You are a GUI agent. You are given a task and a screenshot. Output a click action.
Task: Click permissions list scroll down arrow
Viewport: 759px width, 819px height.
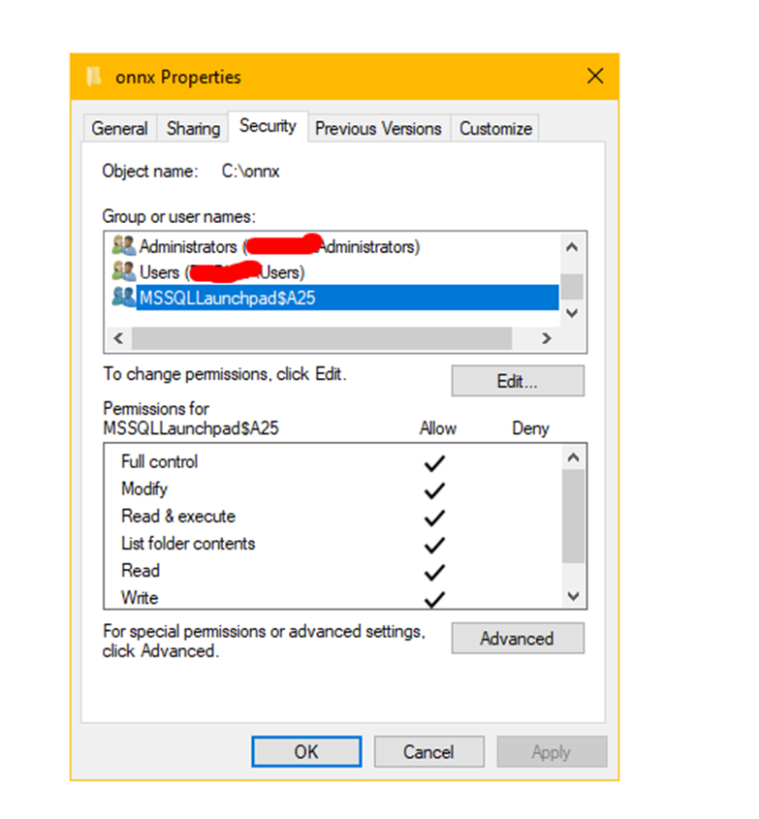click(573, 596)
